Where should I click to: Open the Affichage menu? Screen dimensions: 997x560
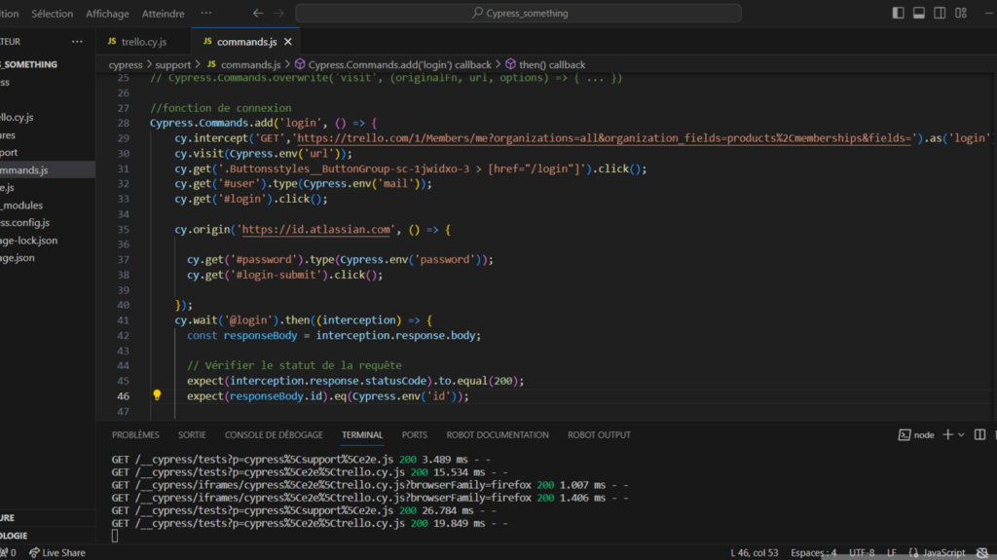(x=107, y=14)
